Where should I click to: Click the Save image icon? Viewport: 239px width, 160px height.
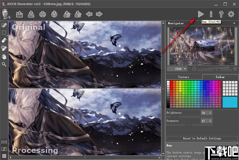tap(31, 14)
